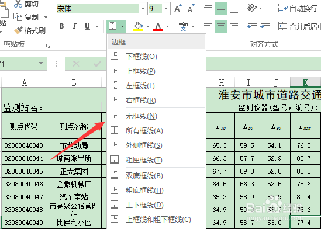Toggle Italic formatting
This screenshot has width=321, height=229.
click(x=74, y=26)
